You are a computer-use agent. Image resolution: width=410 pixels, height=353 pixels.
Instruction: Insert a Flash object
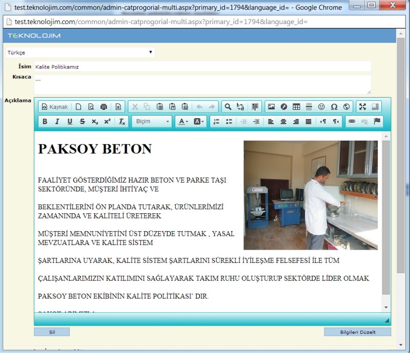coord(284,107)
